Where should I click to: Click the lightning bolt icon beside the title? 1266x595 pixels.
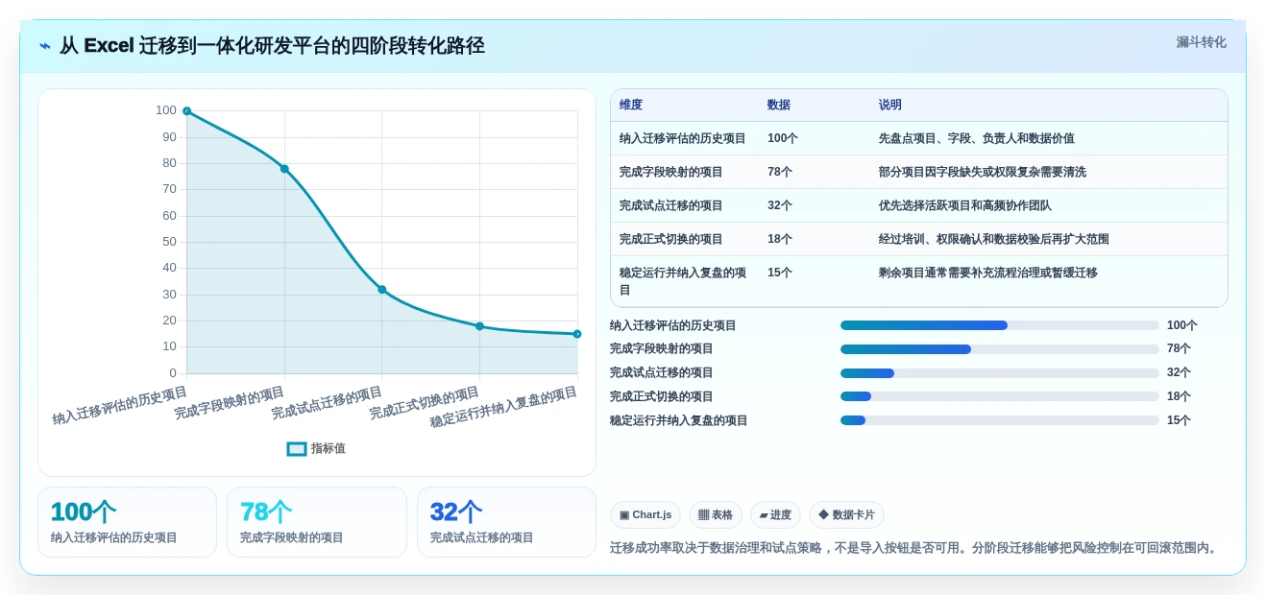pyautogui.click(x=45, y=46)
